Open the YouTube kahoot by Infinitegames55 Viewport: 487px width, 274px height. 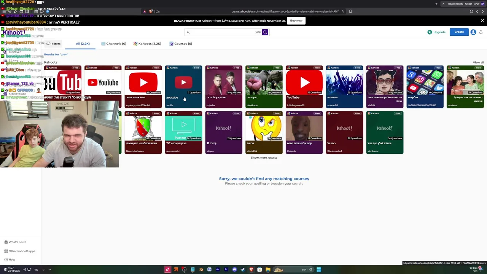[304, 87]
